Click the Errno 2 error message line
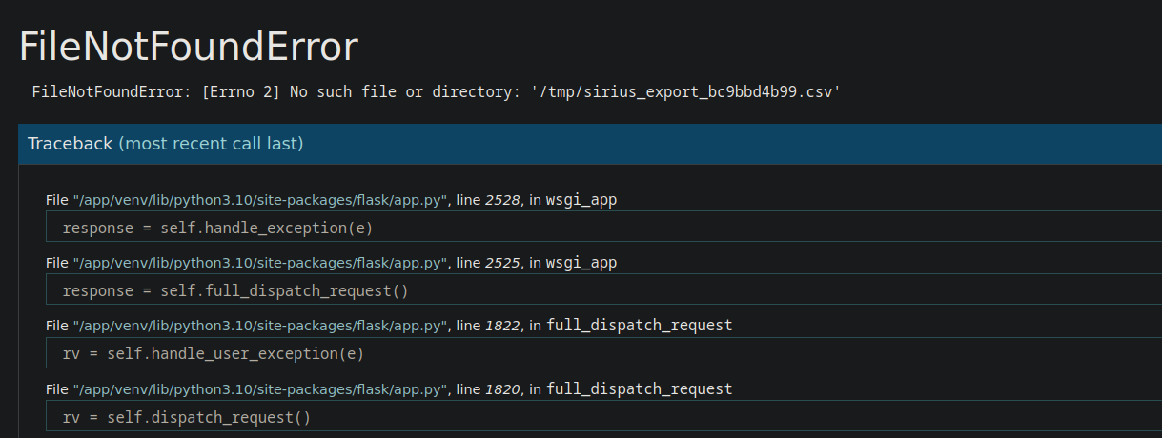The image size is (1162, 438). click(x=436, y=92)
